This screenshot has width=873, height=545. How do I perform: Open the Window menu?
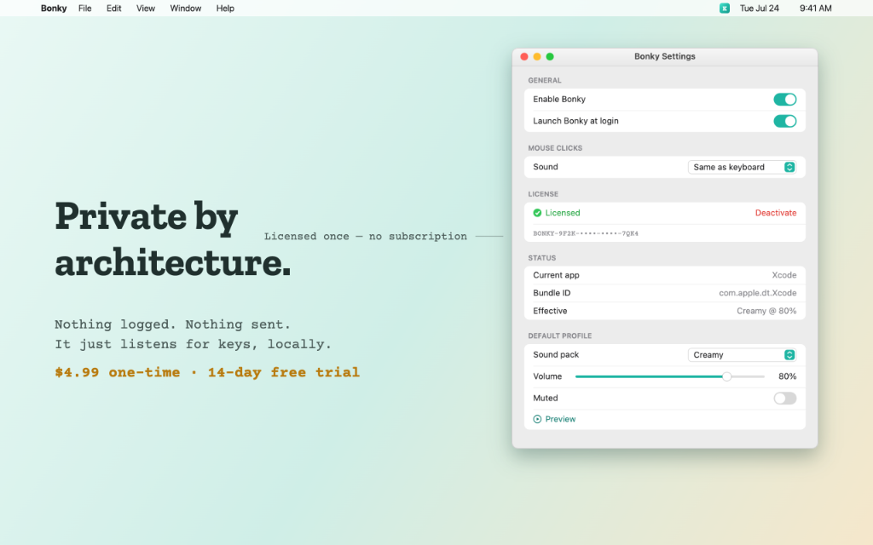pos(185,9)
